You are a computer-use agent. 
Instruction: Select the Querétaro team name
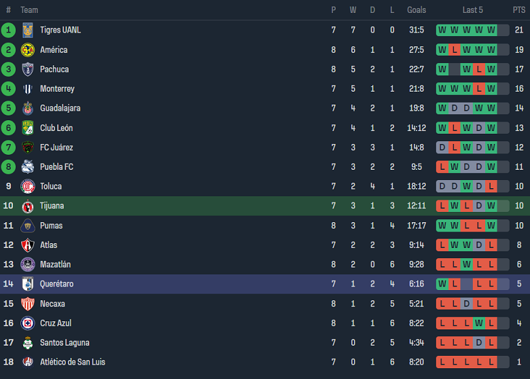pyautogui.click(x=57, y=284)
